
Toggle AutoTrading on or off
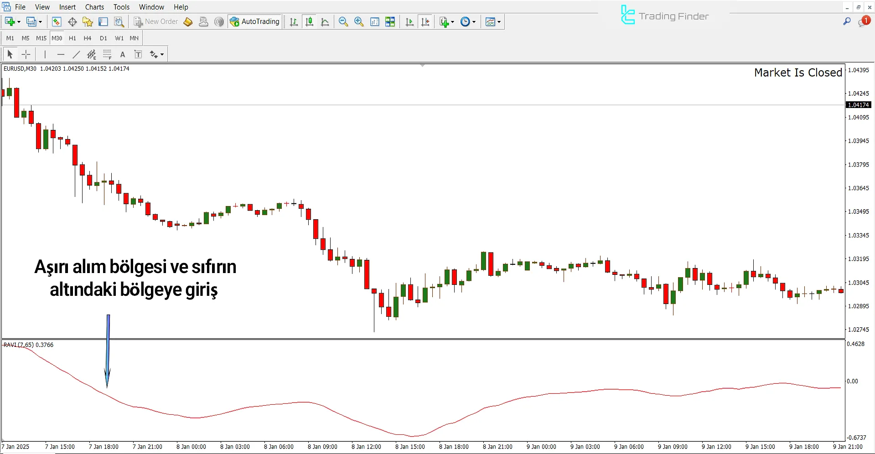(255, 22)
